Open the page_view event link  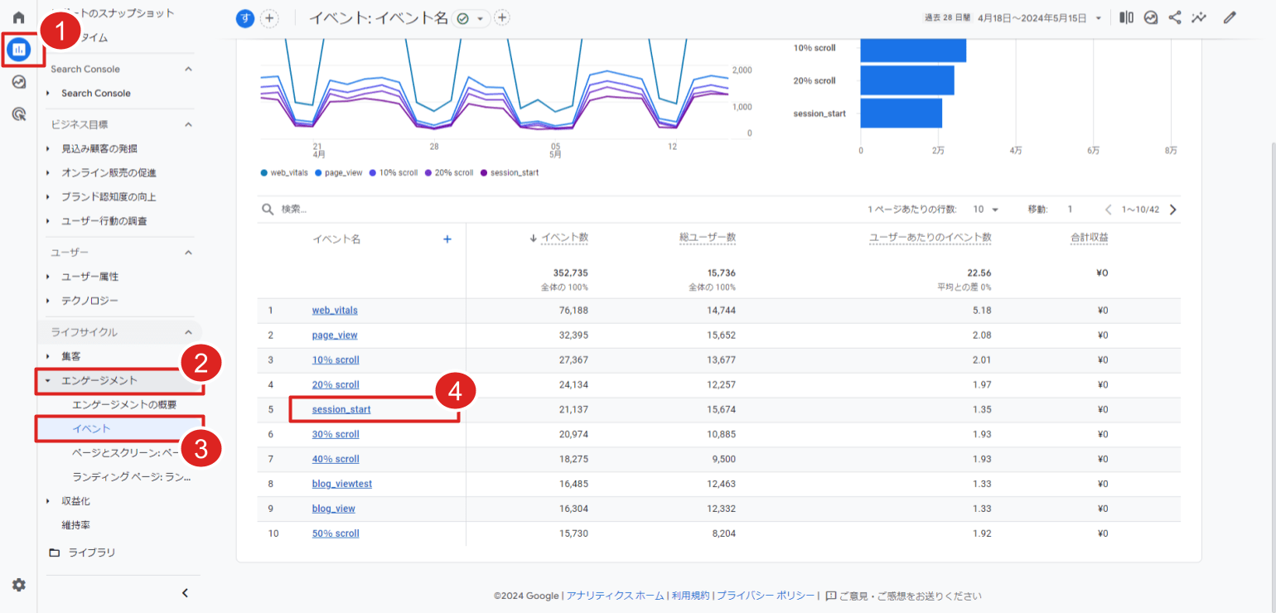click(x=335, y=335)
